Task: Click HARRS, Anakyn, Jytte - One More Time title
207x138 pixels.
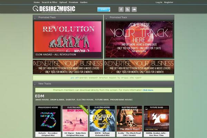Action: click(x=156, y=134)
